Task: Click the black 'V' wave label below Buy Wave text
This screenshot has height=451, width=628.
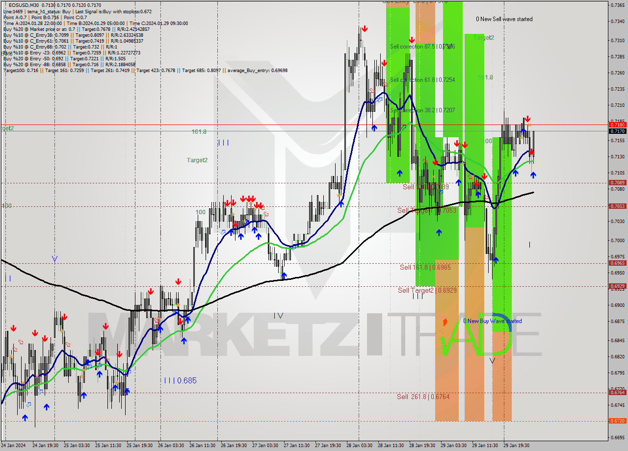Action: tap(492, 361)
